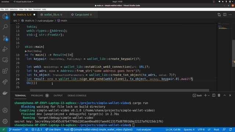Image resolution: width=235 pixels, height=132 pixels.
Task: Click the feedback icon in status bar
Action: click(224, 129)
